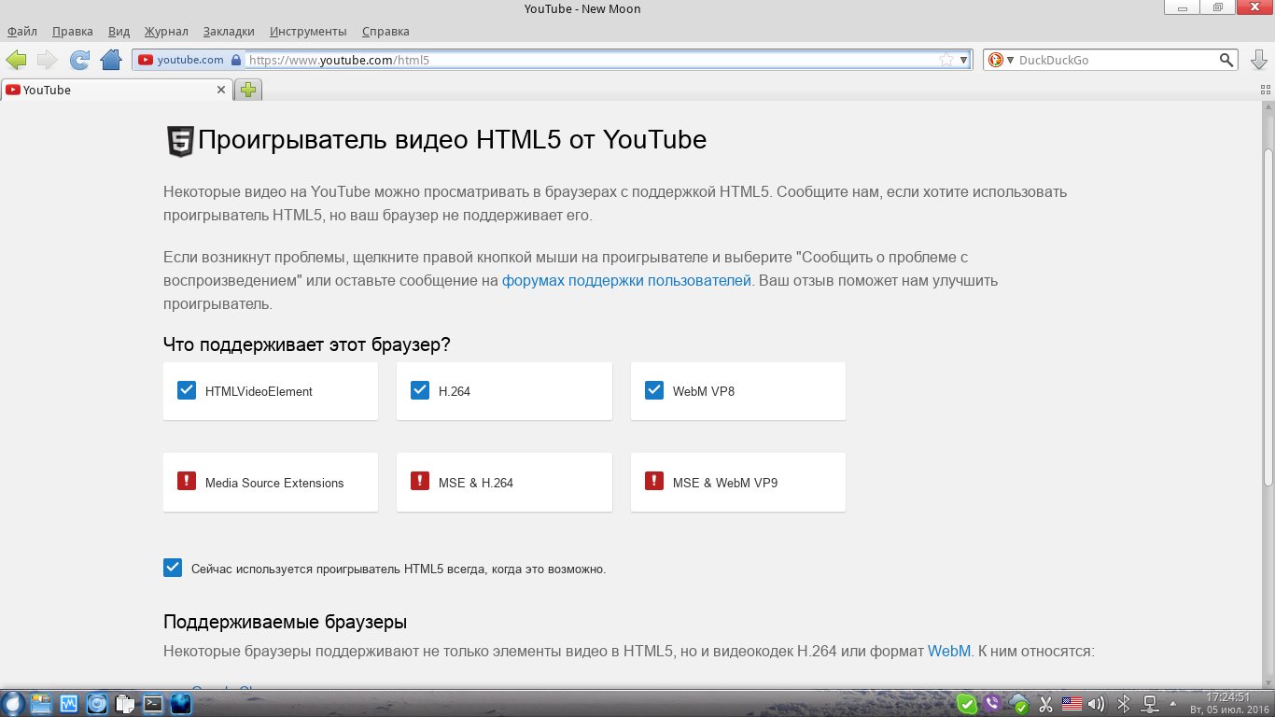Click the Bluetooth tray icon

click(x=1125, y=704)
